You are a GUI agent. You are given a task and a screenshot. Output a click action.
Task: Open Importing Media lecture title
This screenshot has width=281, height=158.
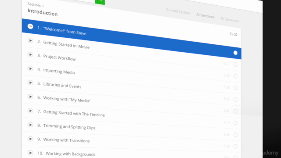click(x=59, y=71)
